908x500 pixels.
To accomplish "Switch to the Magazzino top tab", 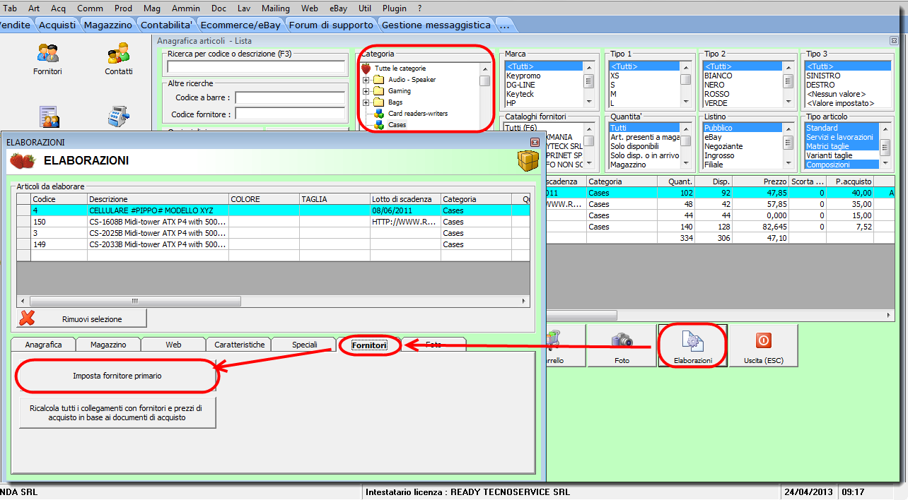I will coord(107,25).
